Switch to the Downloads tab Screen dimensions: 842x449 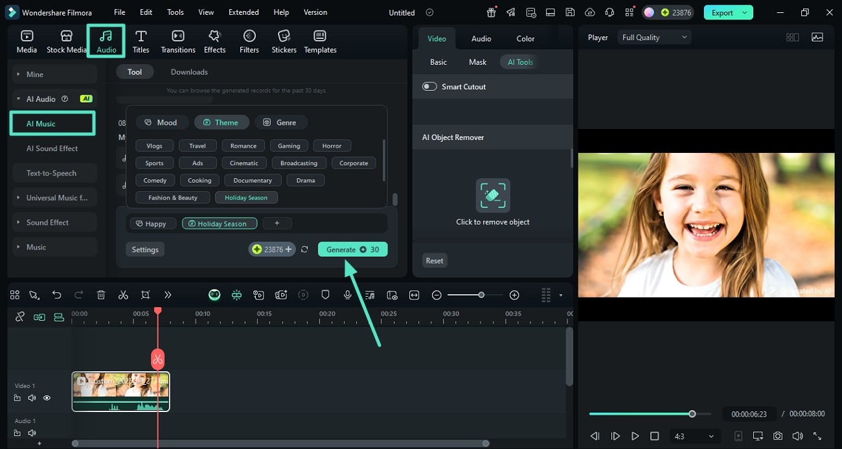pos(189,72)
